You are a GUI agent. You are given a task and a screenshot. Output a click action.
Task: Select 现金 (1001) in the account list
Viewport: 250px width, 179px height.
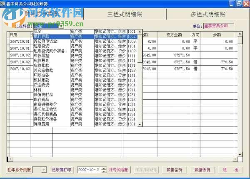pos(85,32)
